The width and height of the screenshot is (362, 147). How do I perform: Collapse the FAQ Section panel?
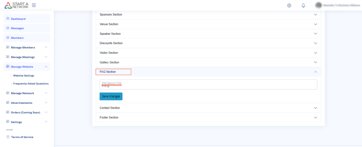[315, 72]
